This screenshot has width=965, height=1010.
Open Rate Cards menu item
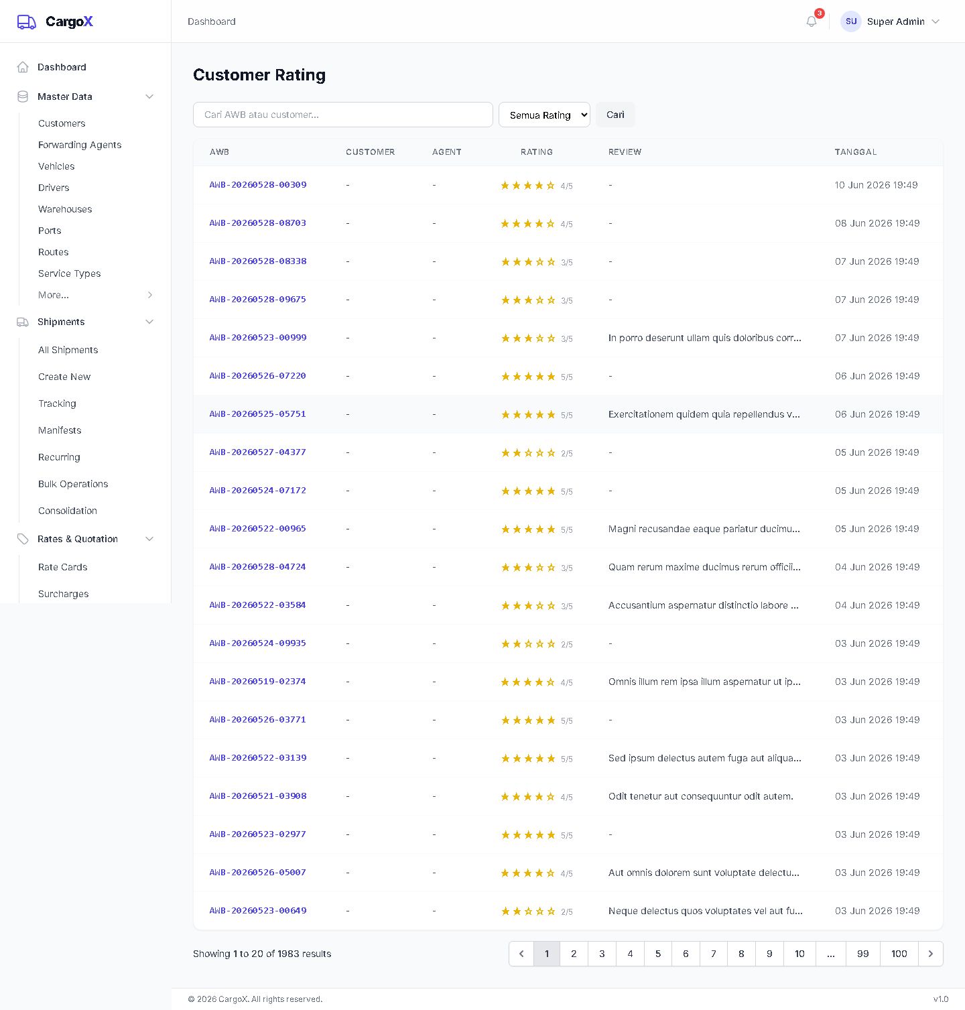[x=63, y=567]
